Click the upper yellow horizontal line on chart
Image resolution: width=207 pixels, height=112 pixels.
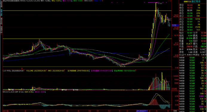pos(87,11)
